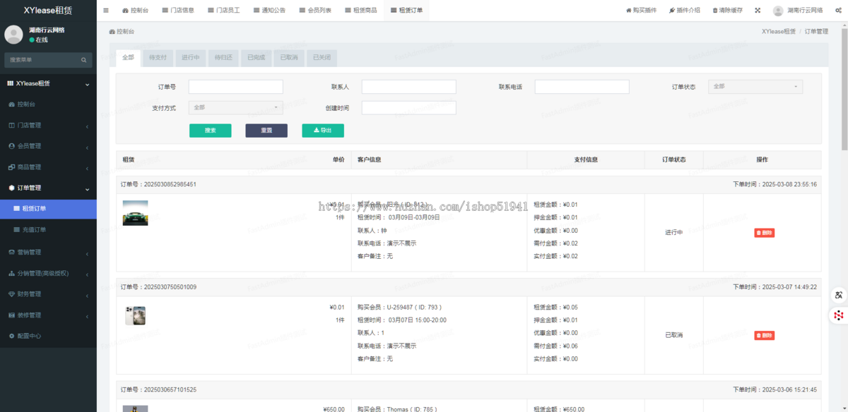The width and height of the screenshot is (848, 412).
Task: Switch to the 门店员工 top tab
Action: [223, 11]
